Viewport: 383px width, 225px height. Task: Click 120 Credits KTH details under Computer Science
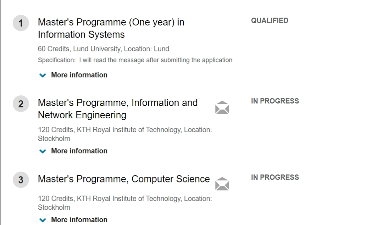click(x=125, y=203)
